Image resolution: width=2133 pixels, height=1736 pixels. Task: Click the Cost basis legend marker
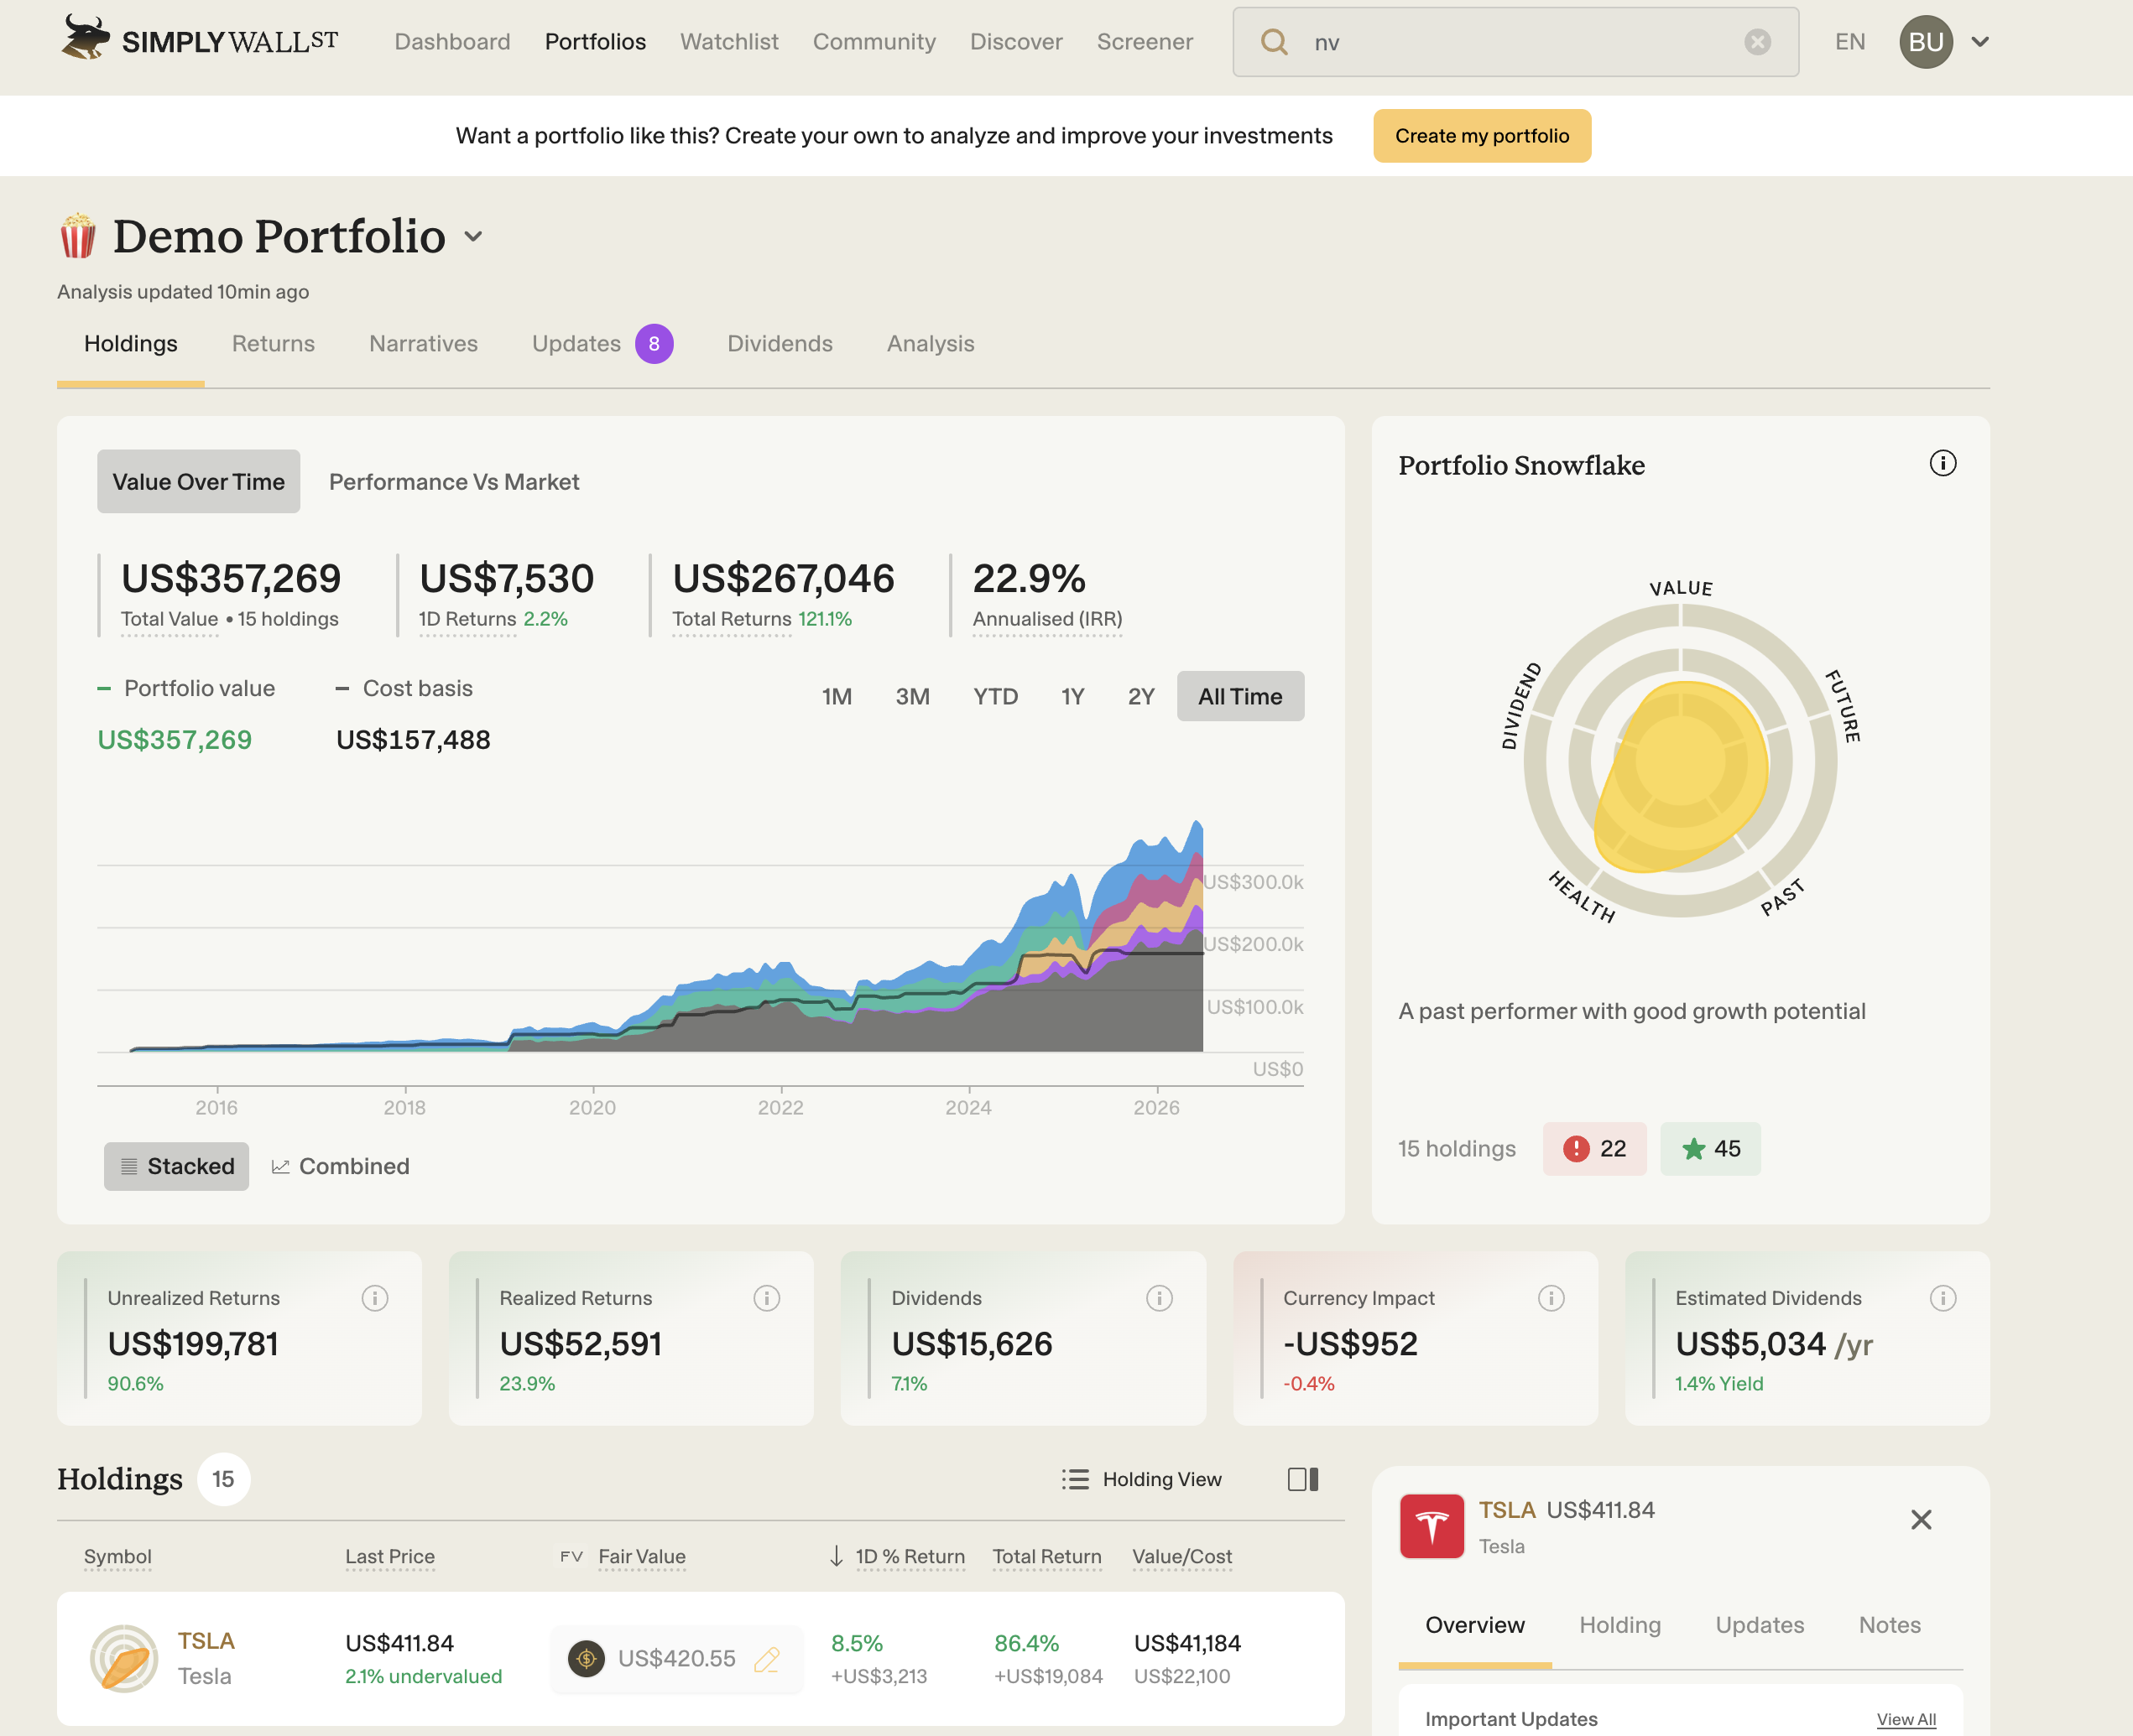tap(342, 688)
